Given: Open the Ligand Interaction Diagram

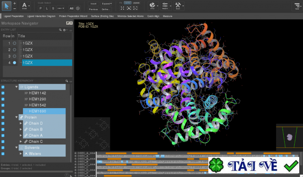Looking at the screenshot, I should pyautogui.click(x=42, y=16).
